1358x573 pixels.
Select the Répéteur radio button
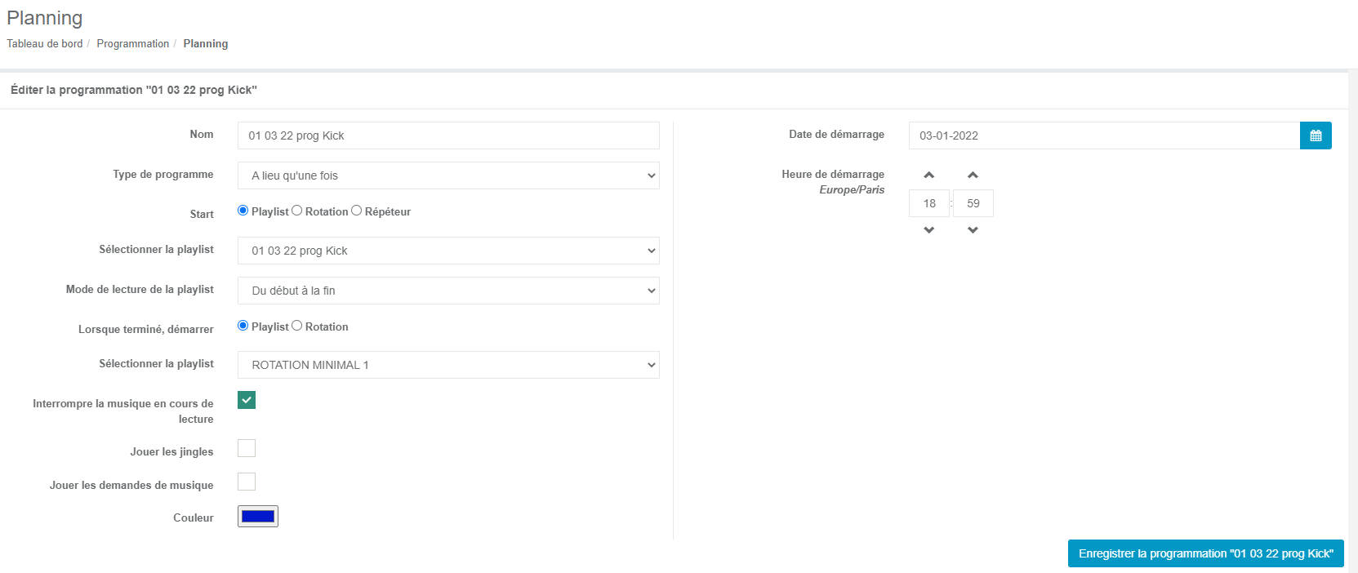[x=356, y=211]
